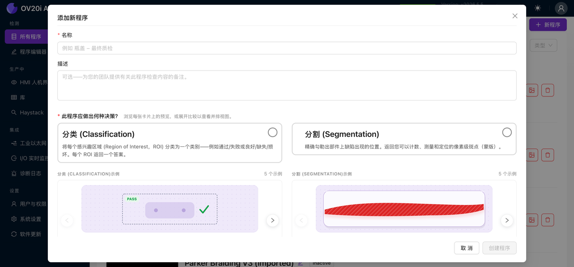
Task: Click the 工业以太网 arrows icon
Action: click(14, 143)
